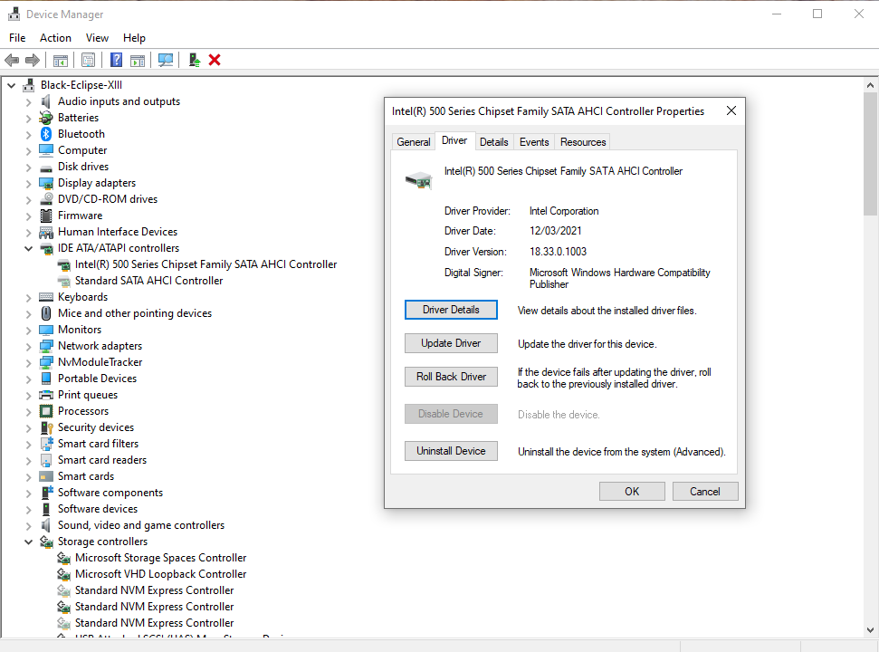The height and width of the screenshot is (652, 879).
Task: Click the DVD/CD-ROM drives disc icon
Action: 46,199
